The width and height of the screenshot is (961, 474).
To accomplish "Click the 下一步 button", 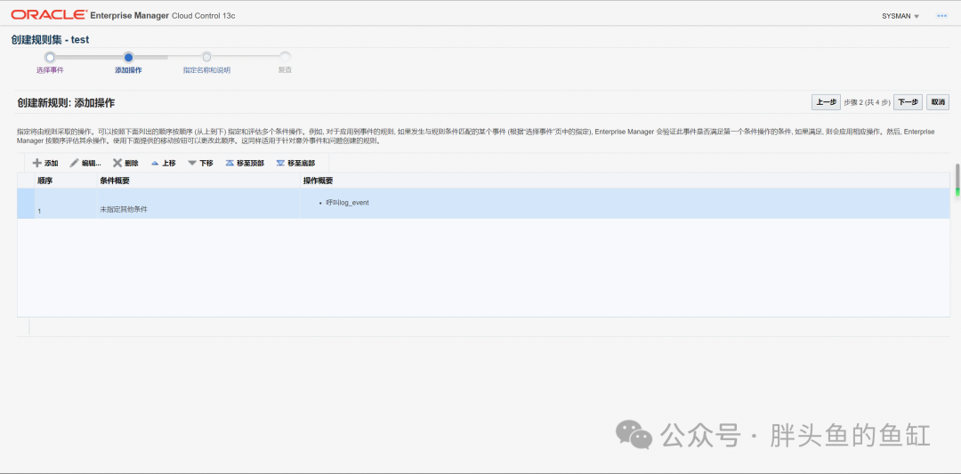I will [x=908, y=102].
